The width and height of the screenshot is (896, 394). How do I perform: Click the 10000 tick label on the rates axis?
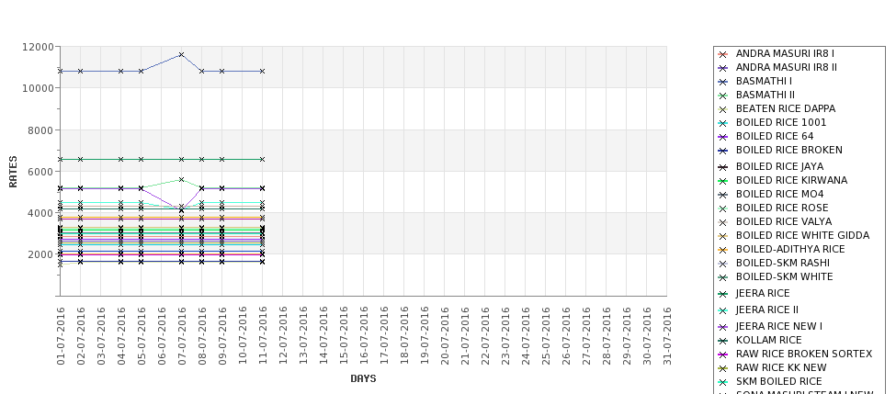pos(38,88)
